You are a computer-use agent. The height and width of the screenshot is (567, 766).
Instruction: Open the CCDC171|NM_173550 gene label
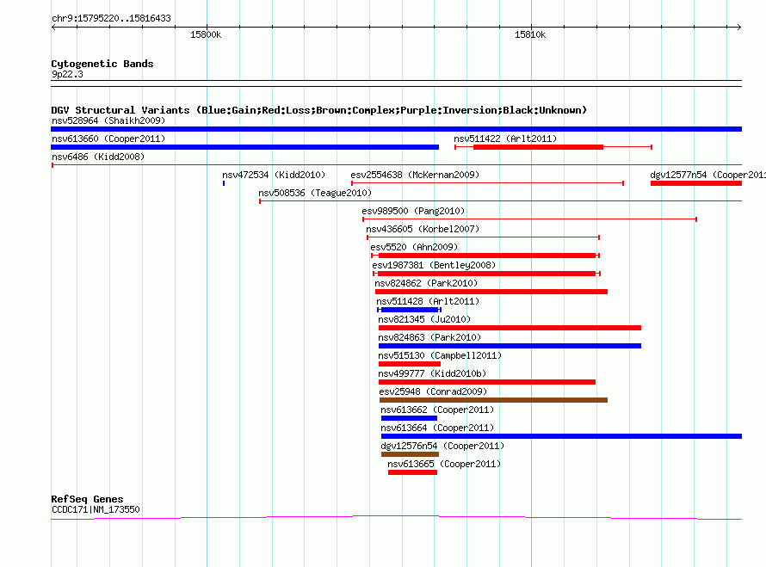96,509
